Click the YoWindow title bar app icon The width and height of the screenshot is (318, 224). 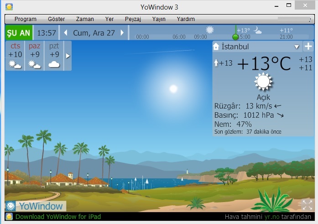coord(9,7)
